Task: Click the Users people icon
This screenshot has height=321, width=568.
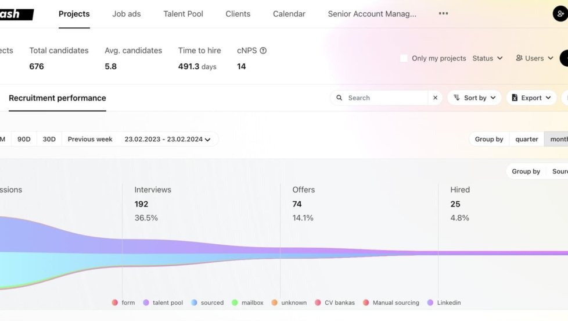Action: click(x=519, y=58)
